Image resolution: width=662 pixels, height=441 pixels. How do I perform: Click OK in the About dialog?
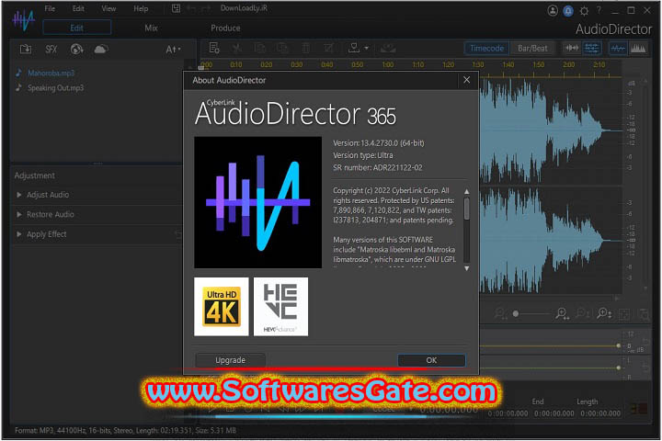pyautogui.click(x=431, y=360)
